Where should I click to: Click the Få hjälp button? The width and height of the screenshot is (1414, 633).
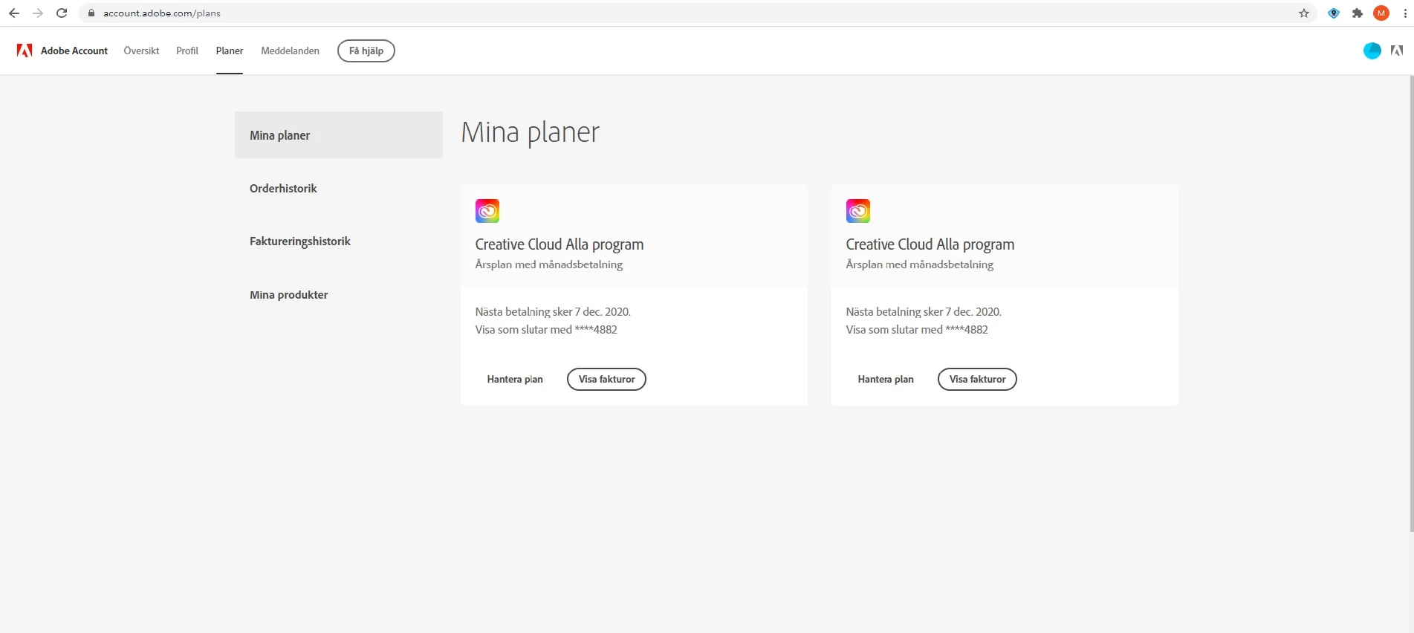pos(366,51)
